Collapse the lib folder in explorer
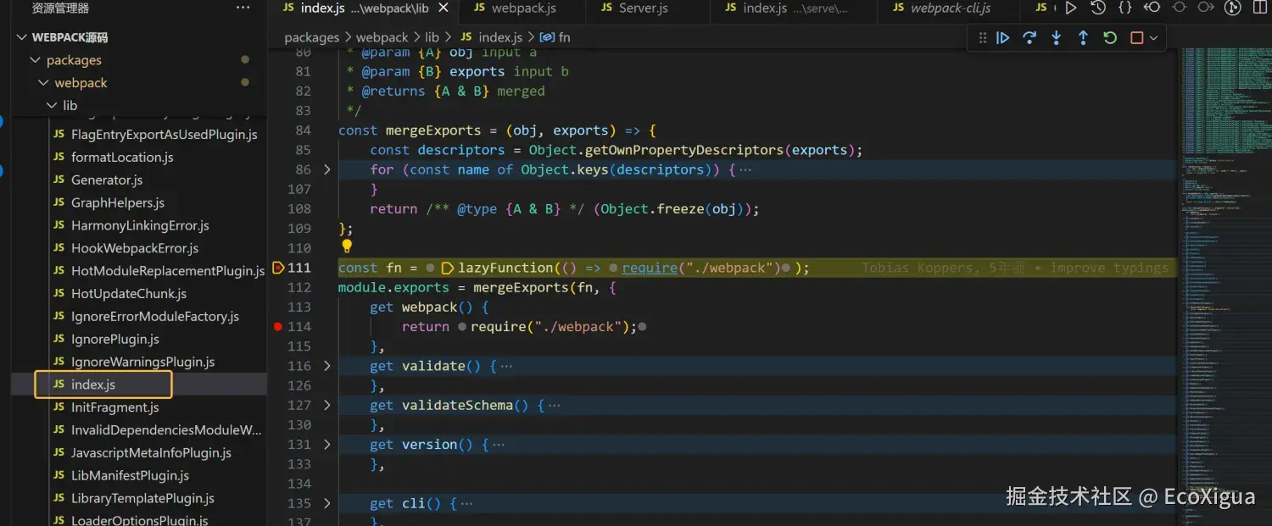 pyautogui.click(x=51, y=106)
